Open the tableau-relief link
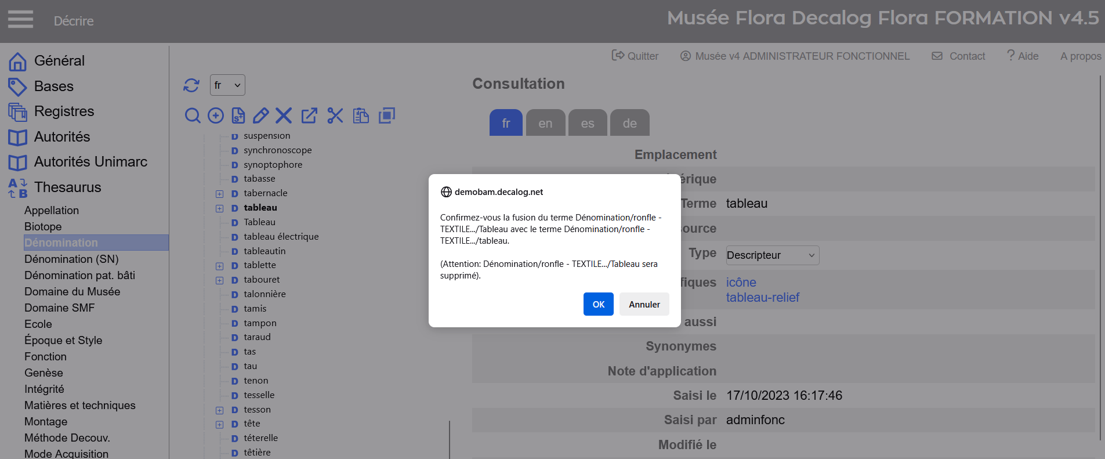The image size is (1105, 459). (x=762, y=298)
